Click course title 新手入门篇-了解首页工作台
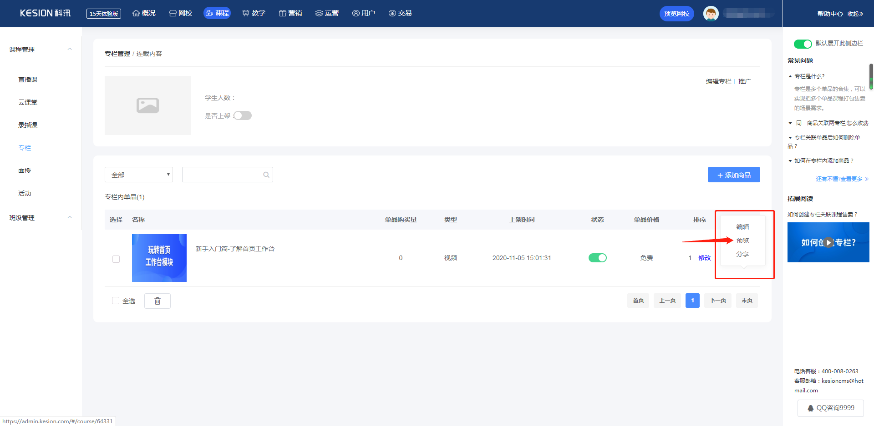This screenshot has width=874, height=426. tap(235, 249)
